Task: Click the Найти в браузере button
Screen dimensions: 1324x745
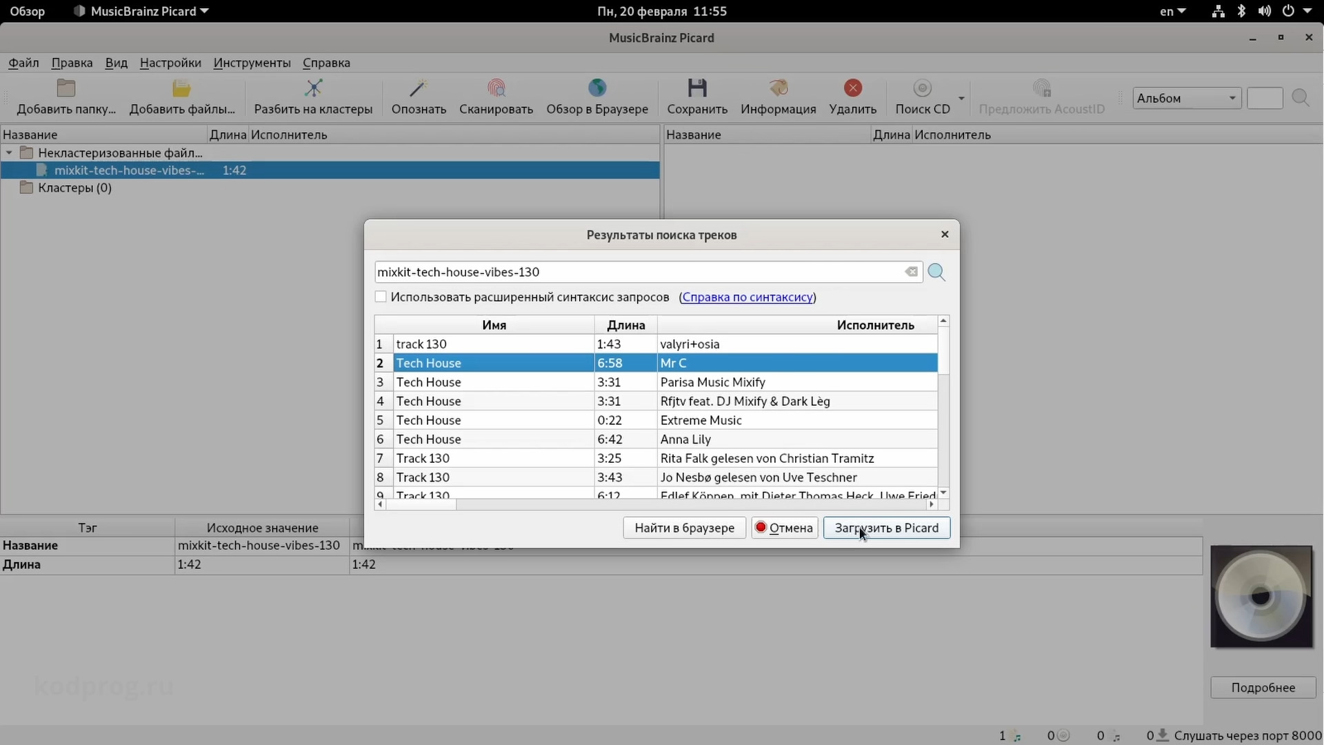Action: point(684,528)
